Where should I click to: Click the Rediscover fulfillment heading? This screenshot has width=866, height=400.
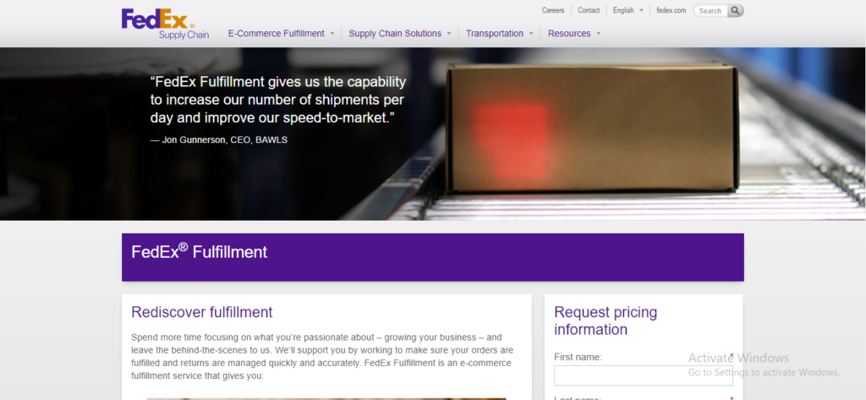pos(201,312)
